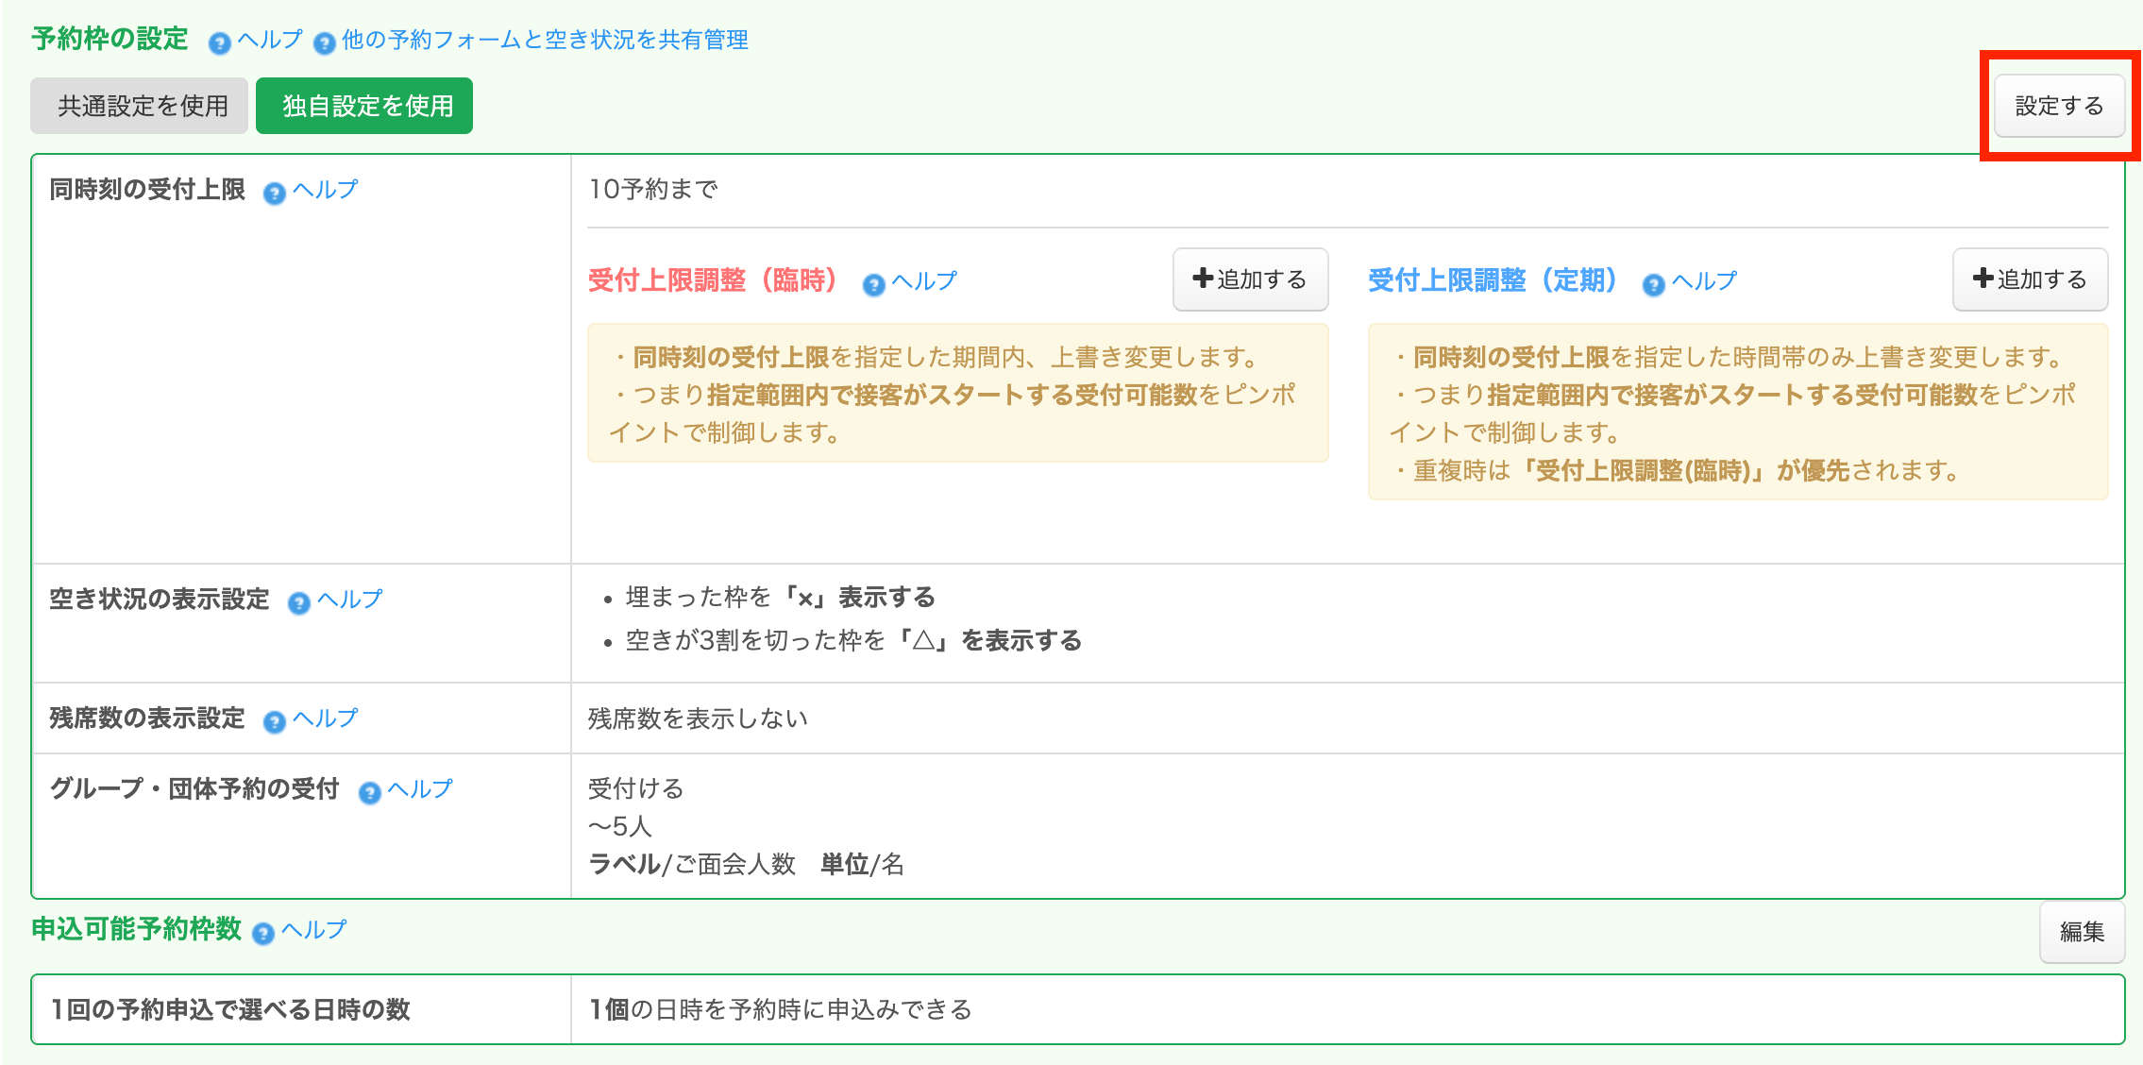Click help icon next to 予約枠の設定 heading
The image size is (2143, 1065).
click(x=219, y=42)
